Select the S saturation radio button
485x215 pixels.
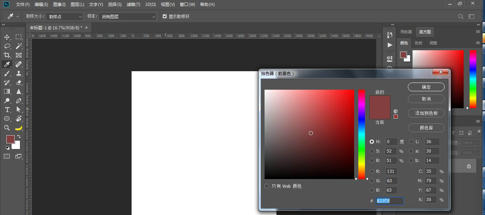pyautogui.click(x=372, y=151)
